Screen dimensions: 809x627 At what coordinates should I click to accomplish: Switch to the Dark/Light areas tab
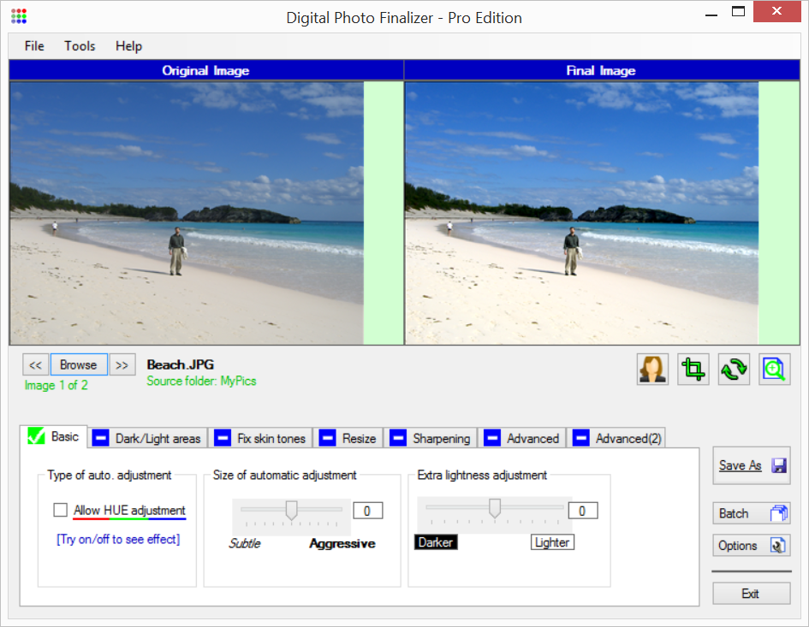point(148,438)
